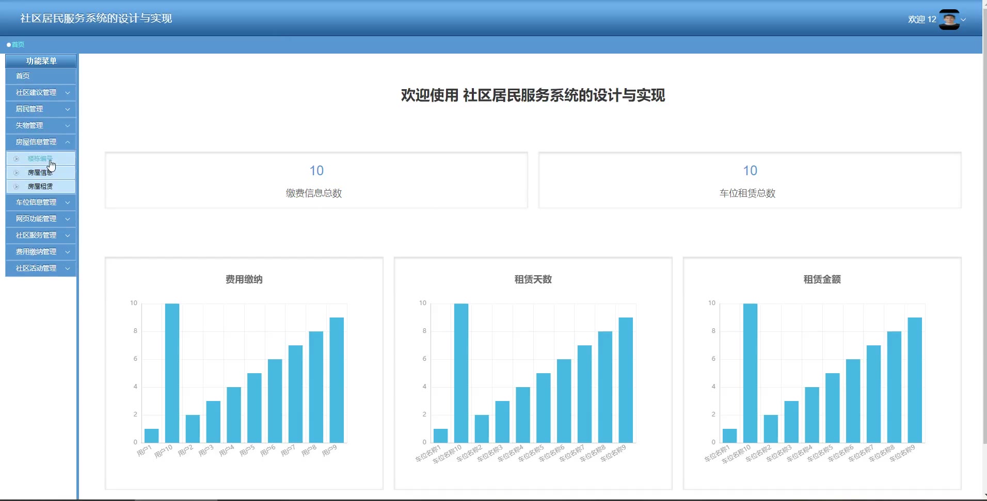Expand the 社区建议管理 chevron

pos(68,93)
